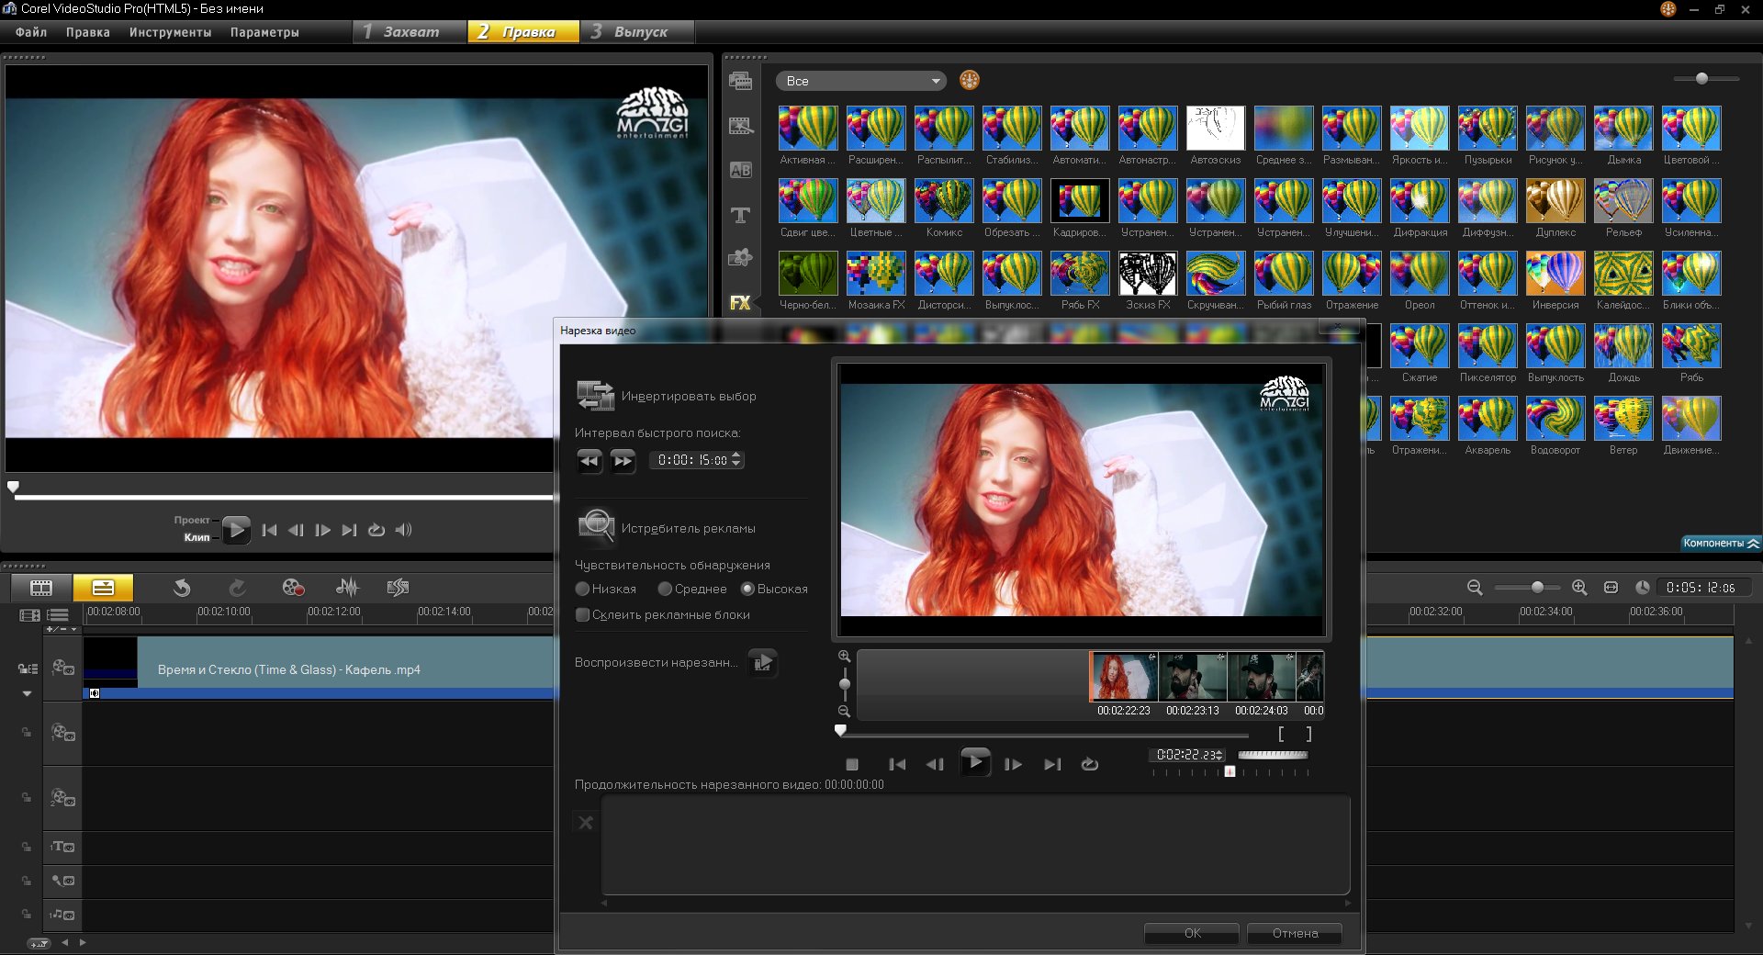Select Низкая sensitivity radio button

click(582, 589)
